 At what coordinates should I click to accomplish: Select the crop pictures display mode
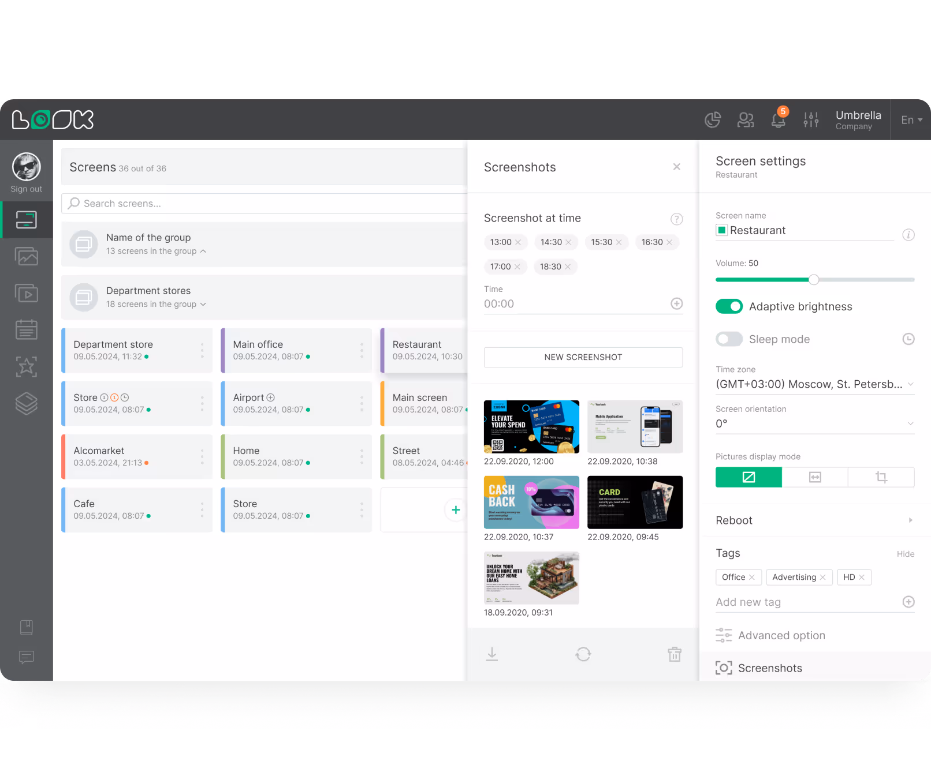pyautogui.click(x=881, y=477)
